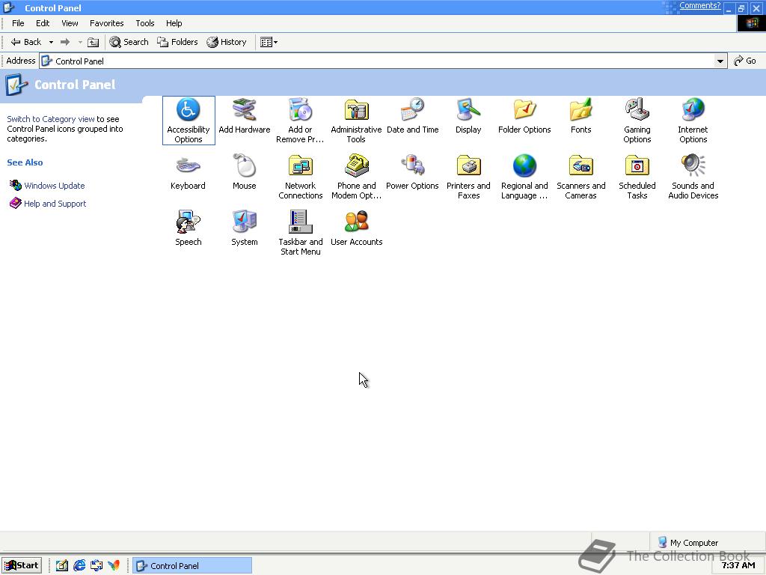Open the Fonts folder

pyautogui.click(x=580, y=116)
